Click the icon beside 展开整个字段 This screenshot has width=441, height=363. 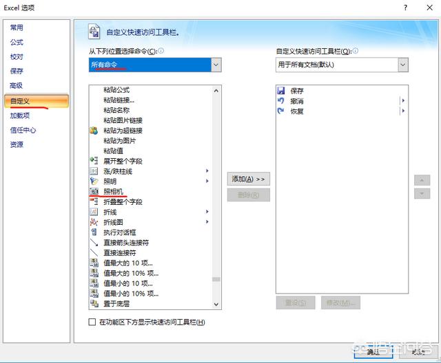tap(94, 161)
